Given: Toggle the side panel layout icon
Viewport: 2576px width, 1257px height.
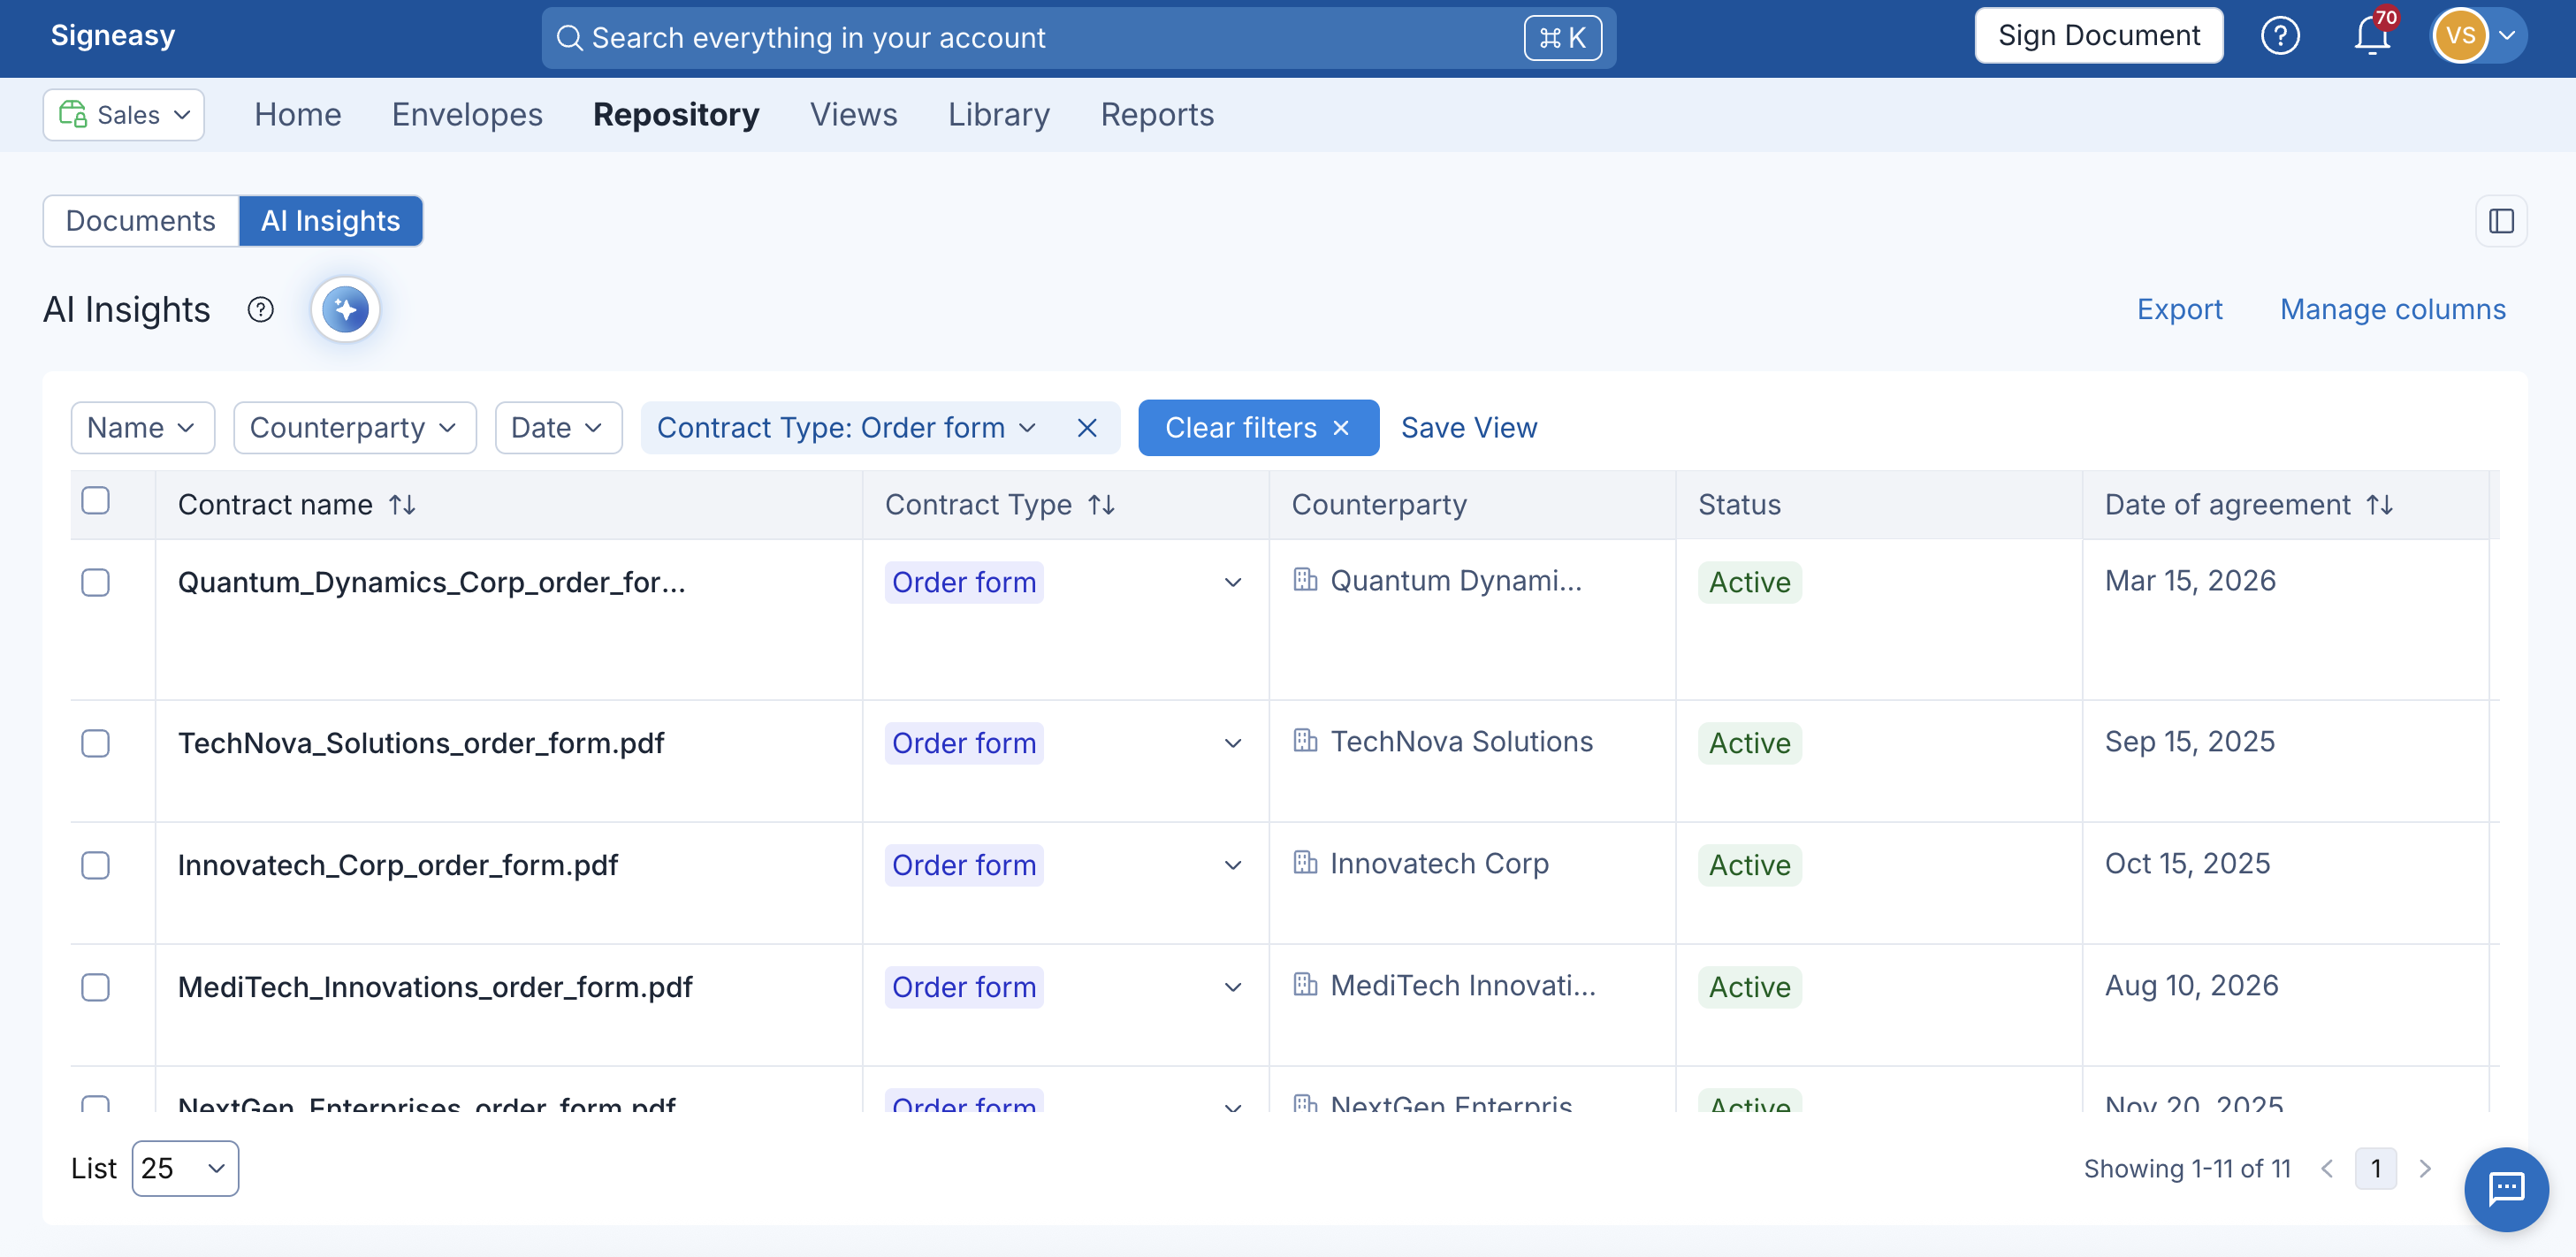Looking at the screenshot, I should pos(2501,221).
